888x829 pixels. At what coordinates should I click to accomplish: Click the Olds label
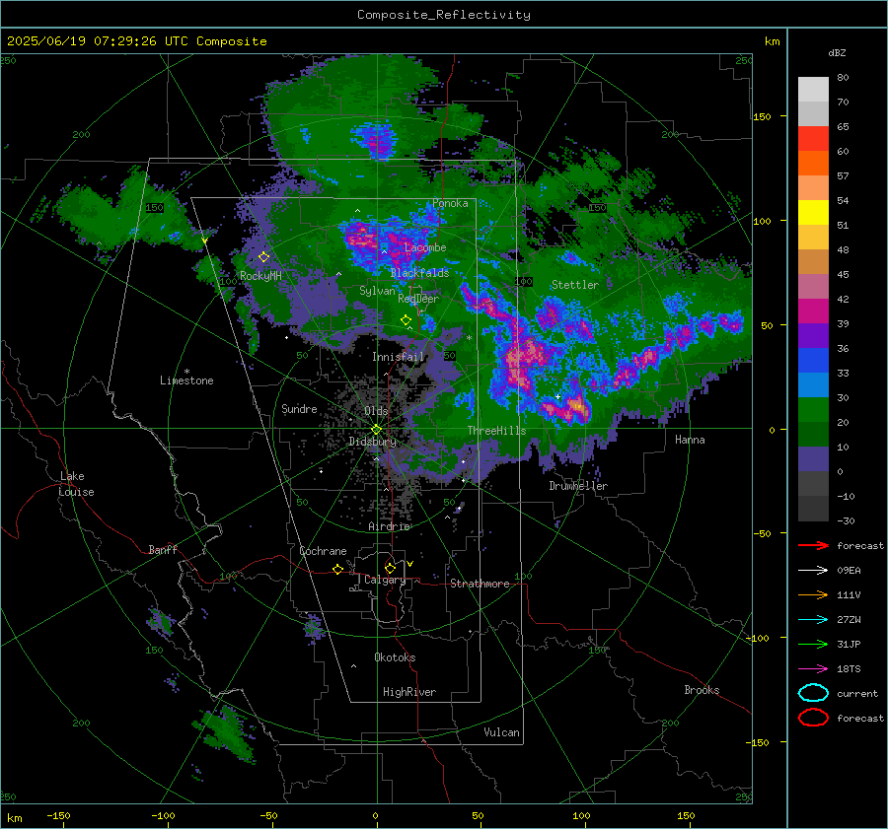pyautogui.click(x=376, y=411)
